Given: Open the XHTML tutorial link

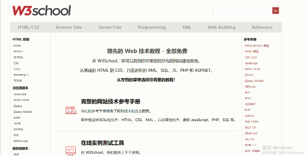Looking at the screenshot, I should coord(19,57).
